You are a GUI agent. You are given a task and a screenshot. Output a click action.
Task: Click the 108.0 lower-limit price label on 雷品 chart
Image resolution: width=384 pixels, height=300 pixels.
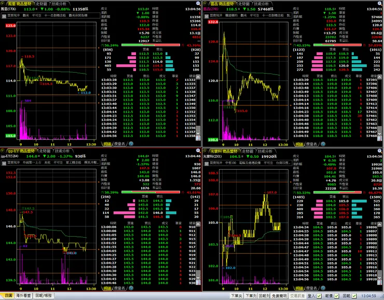213,140
